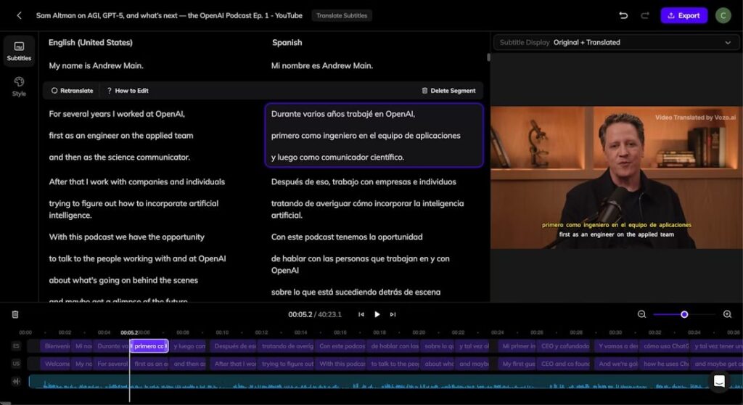Screen dimensions: 743x405
Task: Open the user profile avatar
Action: (723, 15)
